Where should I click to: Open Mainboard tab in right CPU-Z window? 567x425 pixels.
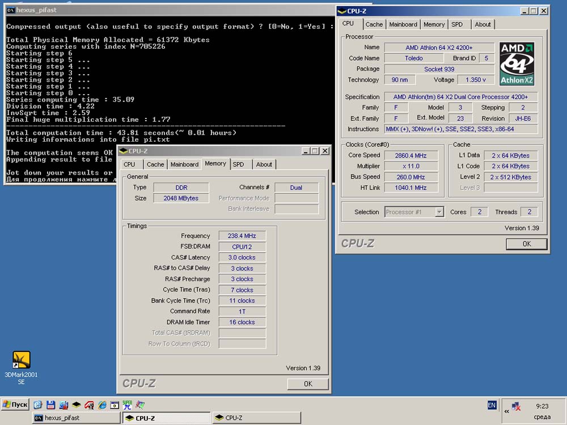(x=403, y=24)
